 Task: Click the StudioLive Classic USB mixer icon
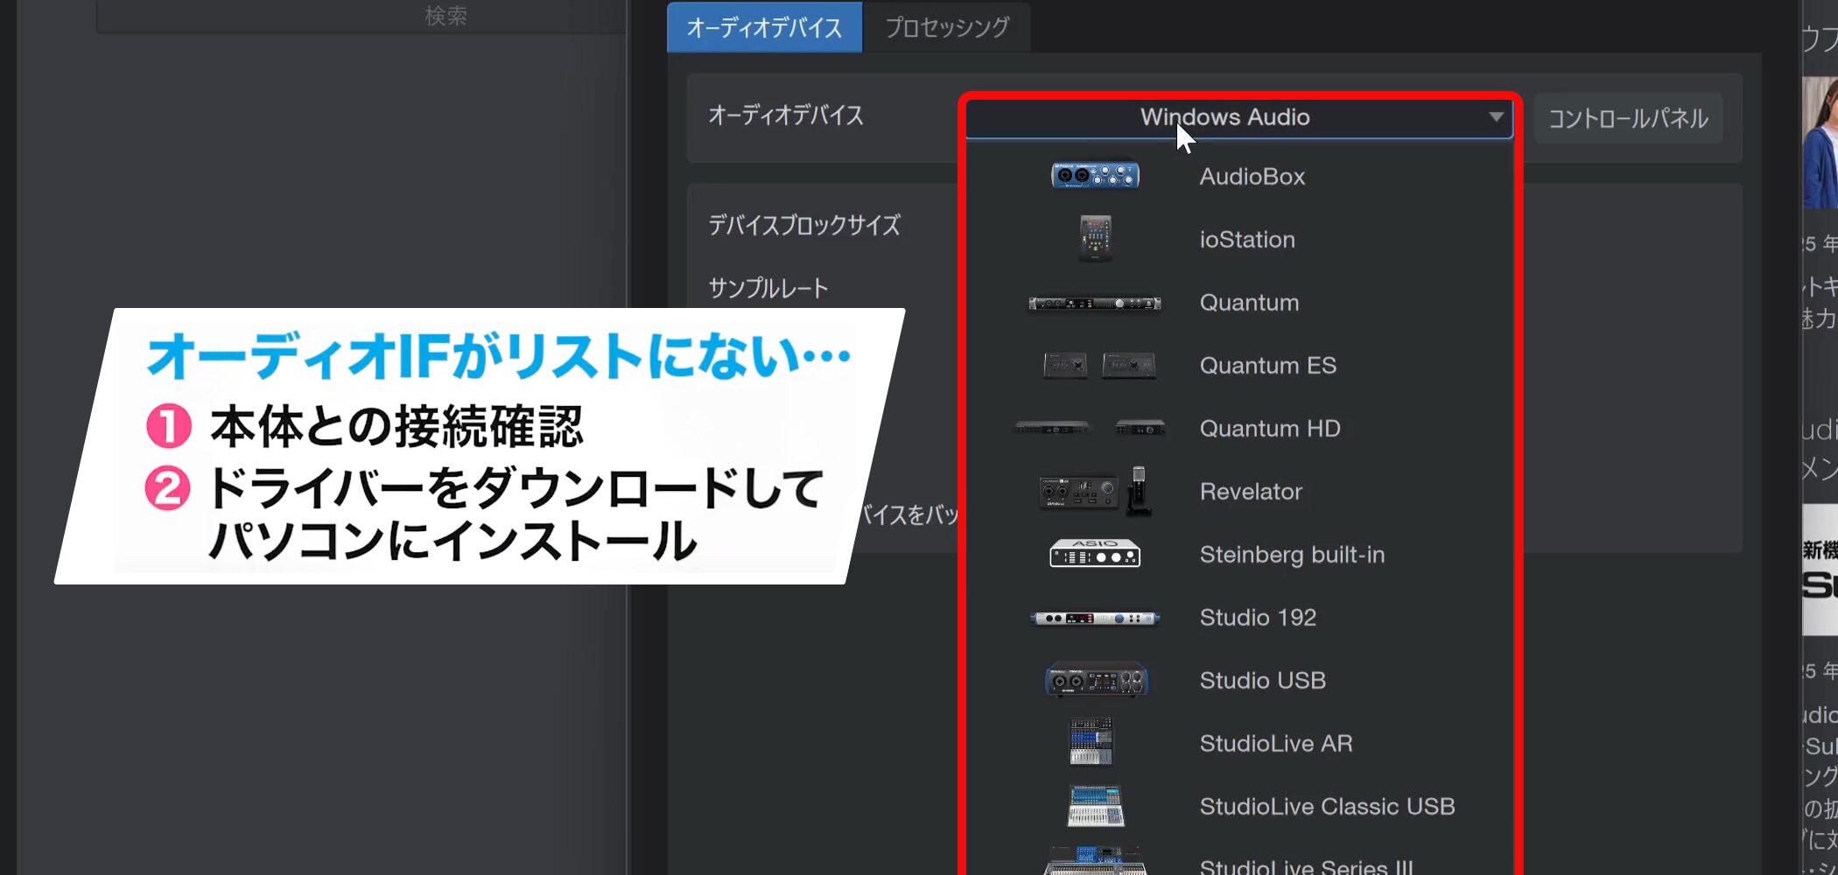click(1095, 806)
